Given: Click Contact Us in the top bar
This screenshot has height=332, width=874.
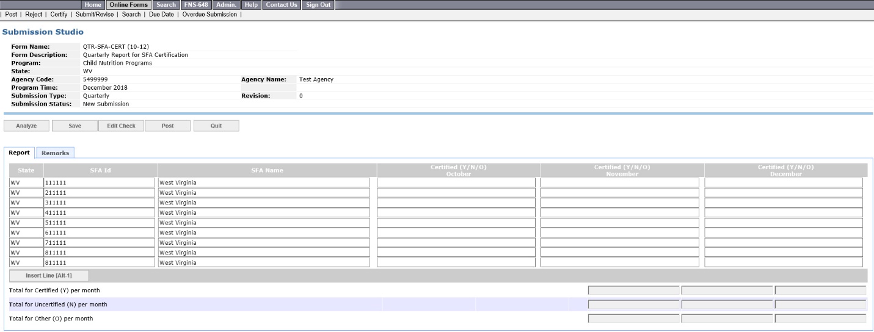Looking at the screenshot, I should [282, 5].
